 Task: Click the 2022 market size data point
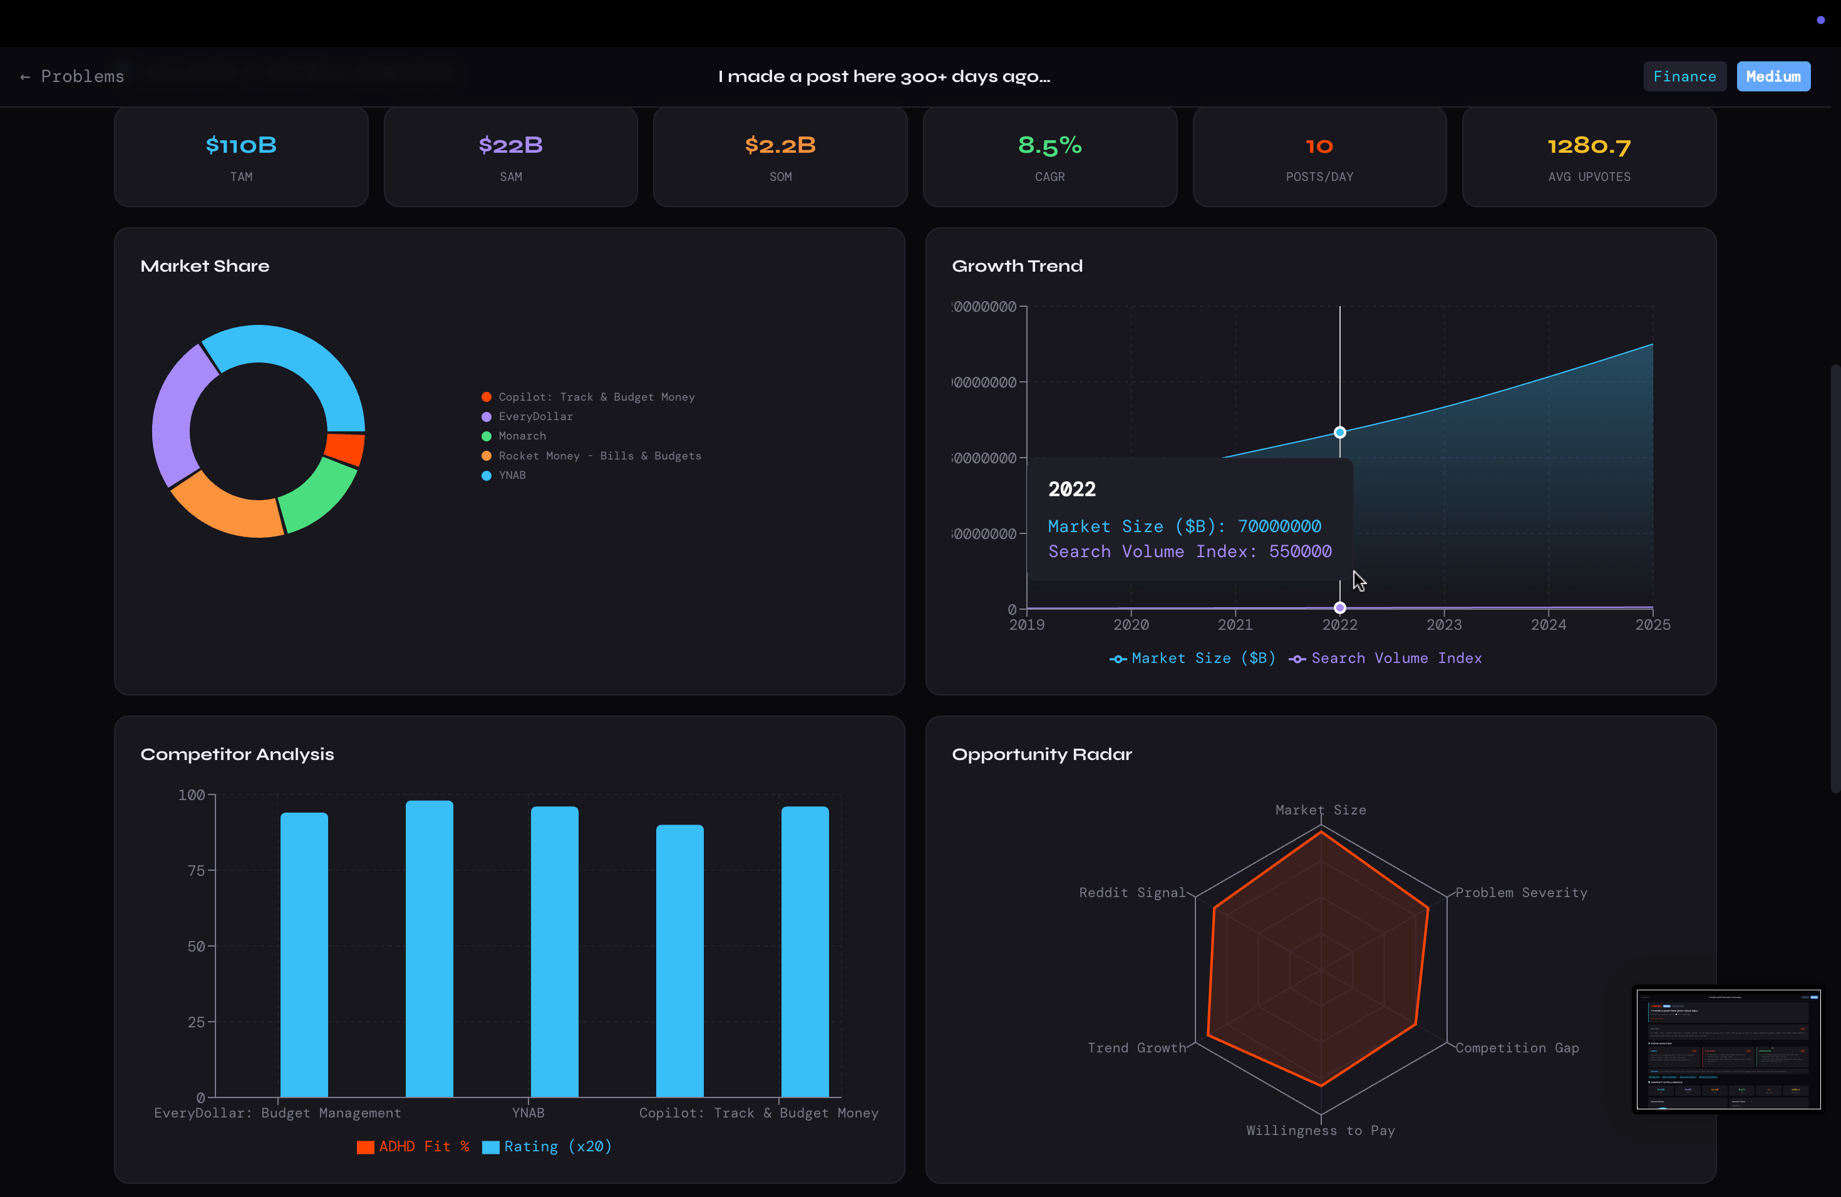(1340, 432)
